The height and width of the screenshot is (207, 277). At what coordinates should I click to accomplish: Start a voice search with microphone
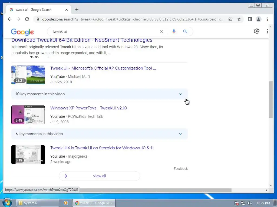coord(174,32)
